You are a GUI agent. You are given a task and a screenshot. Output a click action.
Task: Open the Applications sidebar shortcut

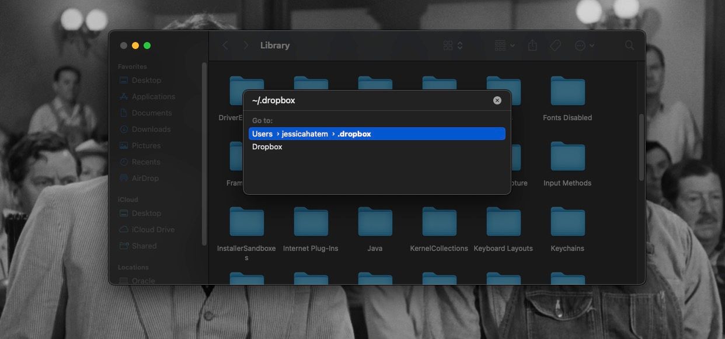152,96
